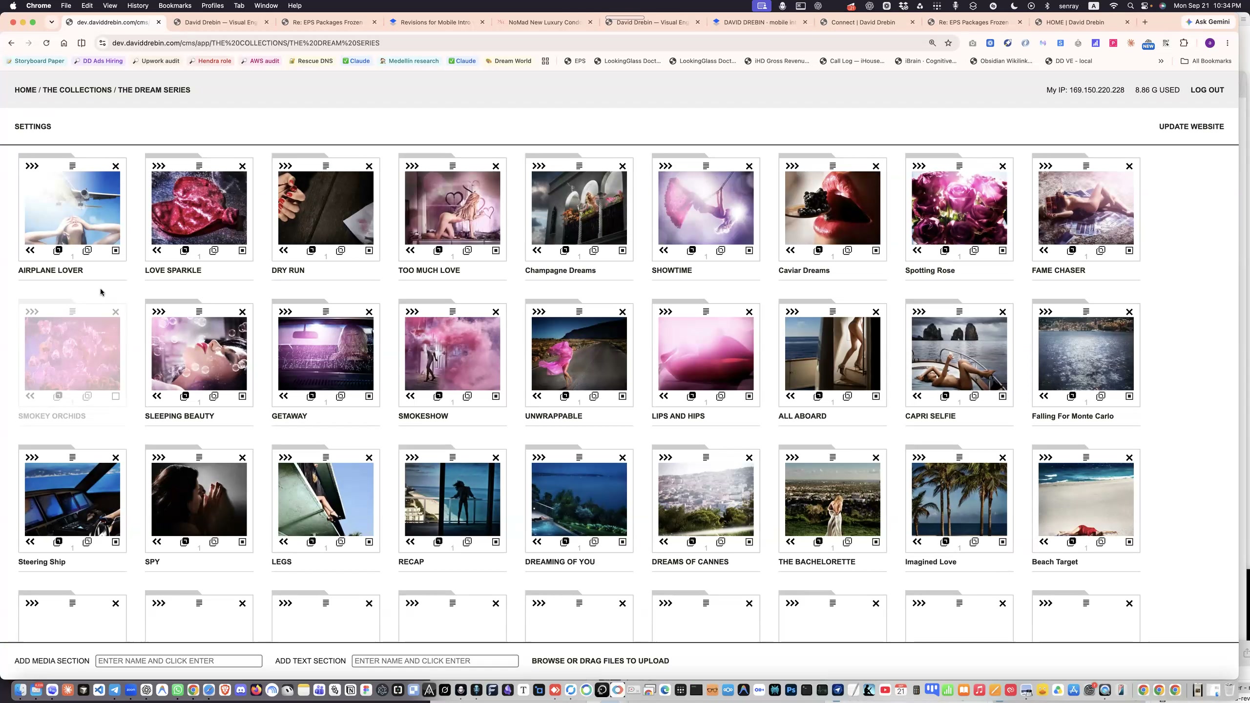1250x703 pixels.
Task: Click the triple forward arrows on AIRPLANE LOVER
Action: point(32,166)
